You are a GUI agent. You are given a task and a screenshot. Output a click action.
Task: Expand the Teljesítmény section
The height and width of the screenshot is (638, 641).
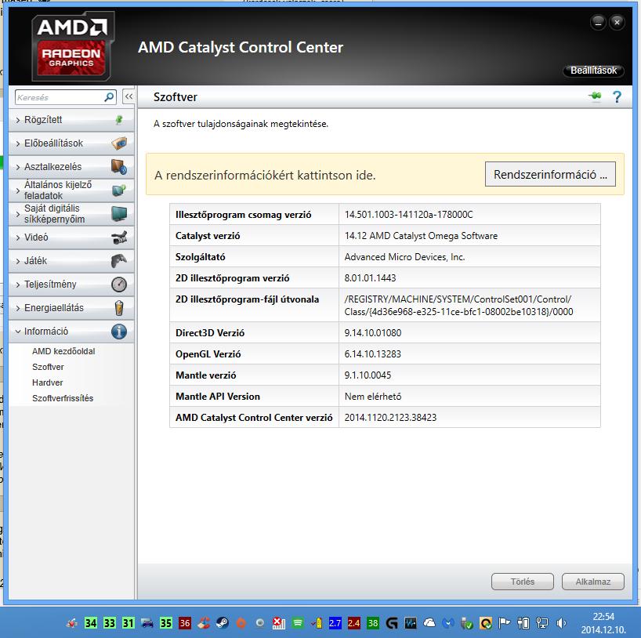point(71,285)
